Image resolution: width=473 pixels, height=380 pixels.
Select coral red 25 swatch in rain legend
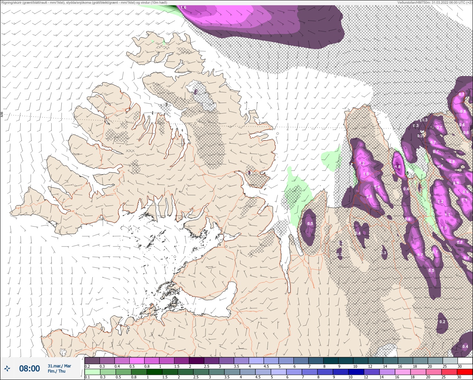[450, 372]
